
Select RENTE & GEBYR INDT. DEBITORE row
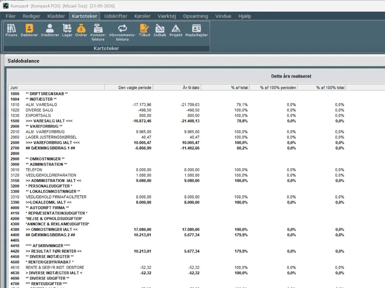click(x=177, y=267)
